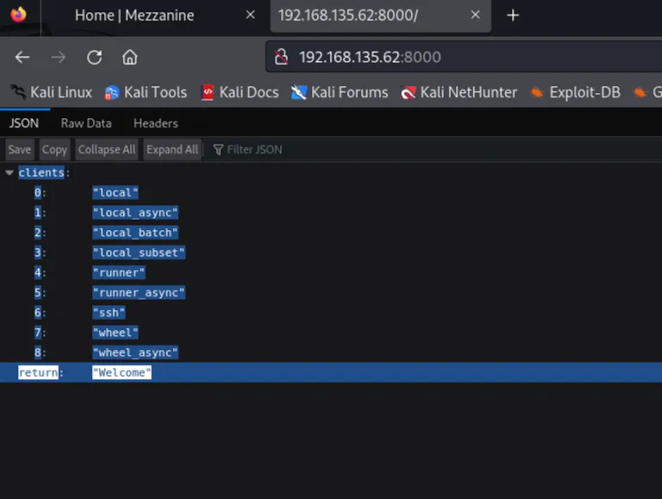Click the Firefox logo icon
Screen dimensions: 662x499
click(19, 15)
